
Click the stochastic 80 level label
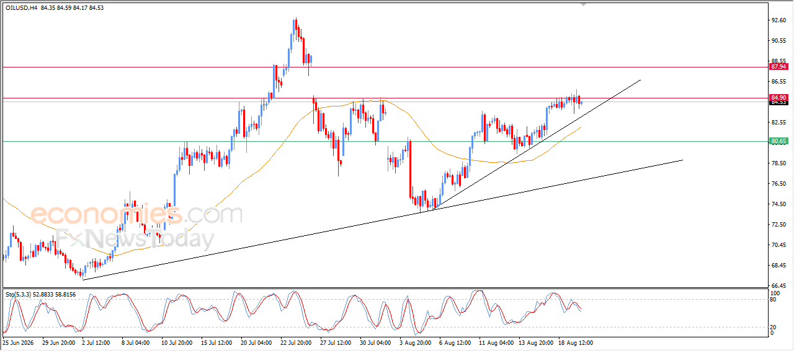click(774, 300)
